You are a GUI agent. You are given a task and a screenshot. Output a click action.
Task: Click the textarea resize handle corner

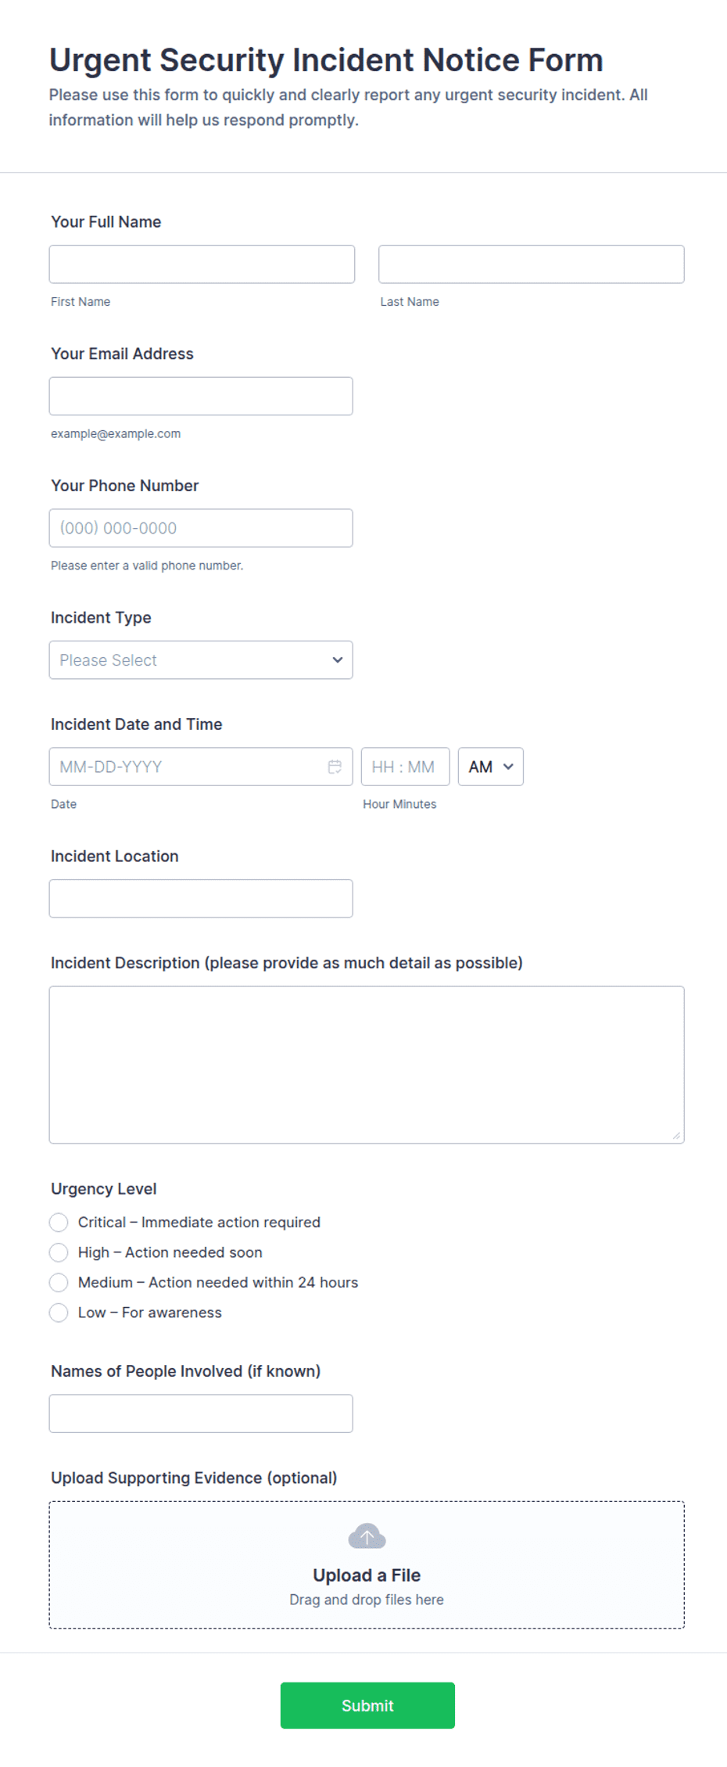pos(676,1135)
